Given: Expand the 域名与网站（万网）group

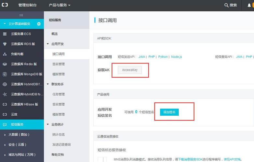Looking at the screenshot, I should (x=5, y=155).
